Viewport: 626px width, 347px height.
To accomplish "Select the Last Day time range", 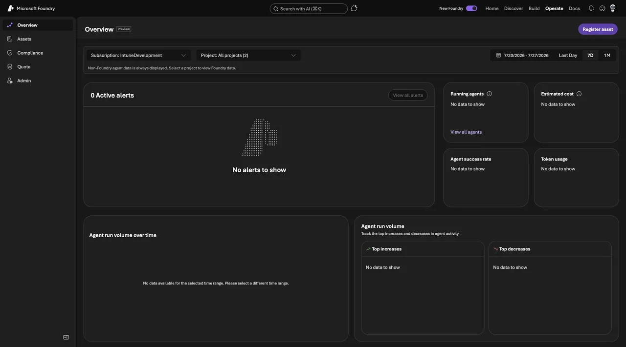I will [x=568, y=55].
